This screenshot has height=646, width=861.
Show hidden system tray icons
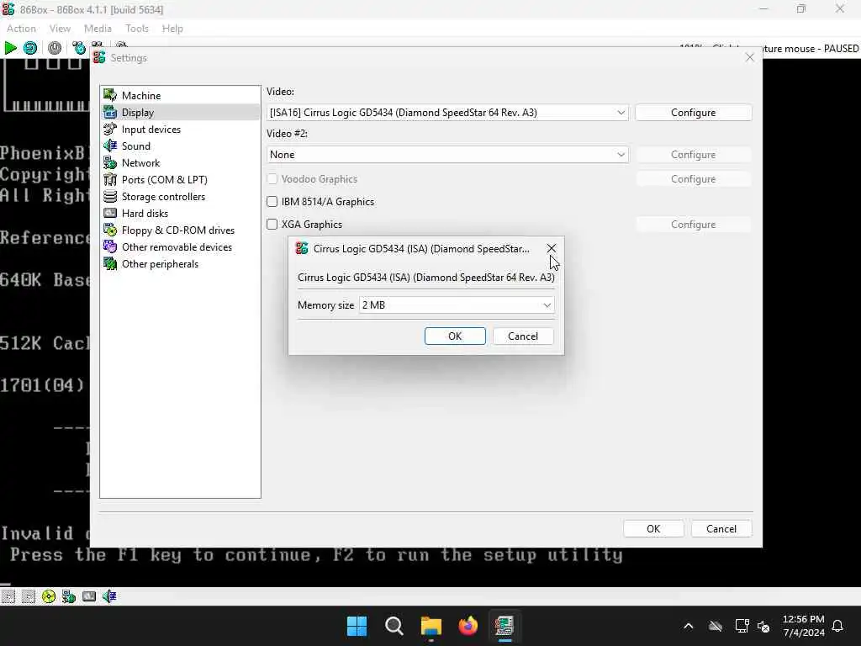pos(688,626)
